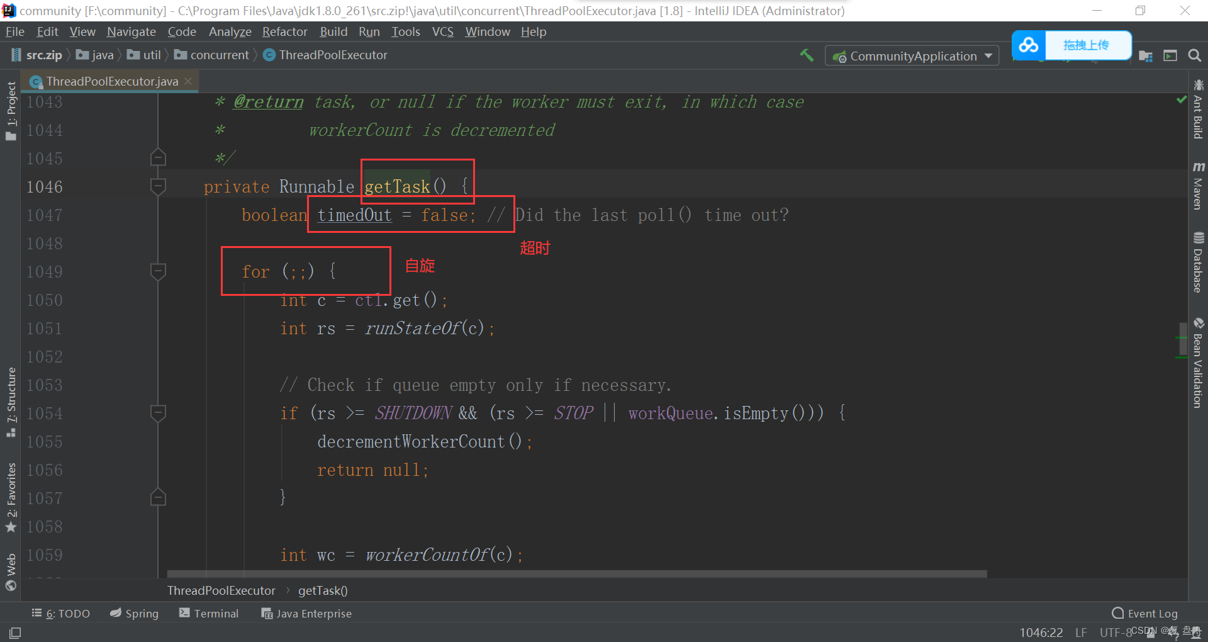
Task: Click the java folder in navigation bar
Action: (95, 55)
